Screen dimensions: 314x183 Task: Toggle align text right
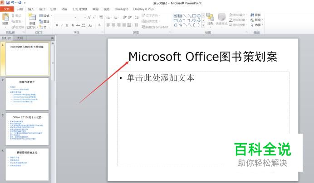(119, 25)
